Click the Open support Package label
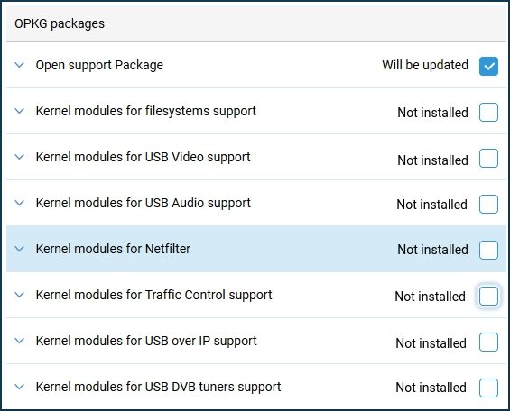This screenshot has width=510, height=411. tap(99, 65)
